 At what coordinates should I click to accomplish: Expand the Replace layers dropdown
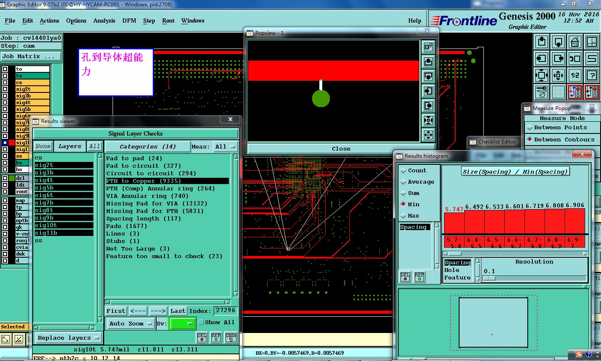point(69,338)
